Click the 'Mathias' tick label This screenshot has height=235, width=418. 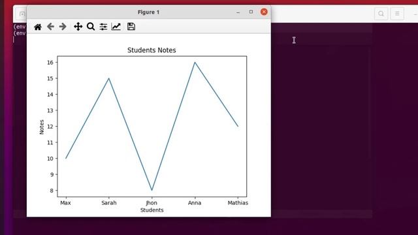pos(238,203)
